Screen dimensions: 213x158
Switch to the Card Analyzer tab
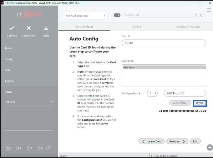(84, 27)
